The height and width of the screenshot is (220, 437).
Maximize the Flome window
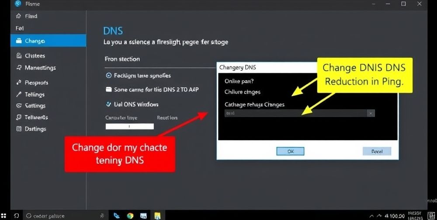coord(403,4)
